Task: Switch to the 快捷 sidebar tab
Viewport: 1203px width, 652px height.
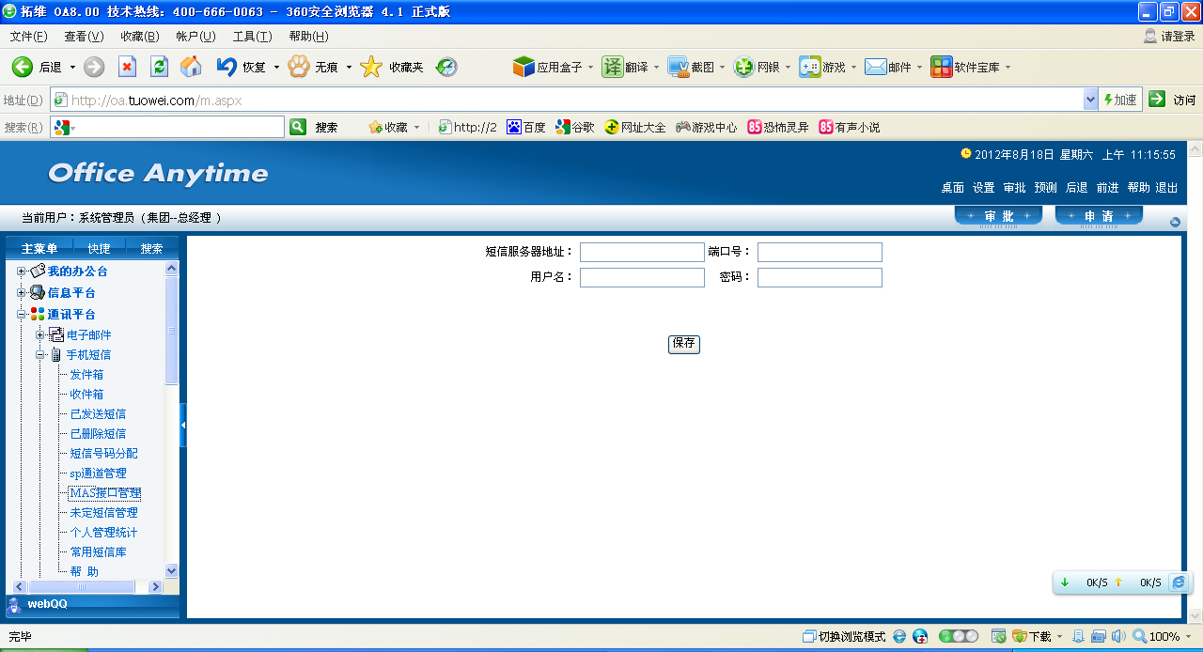Action: pos(99,249)
